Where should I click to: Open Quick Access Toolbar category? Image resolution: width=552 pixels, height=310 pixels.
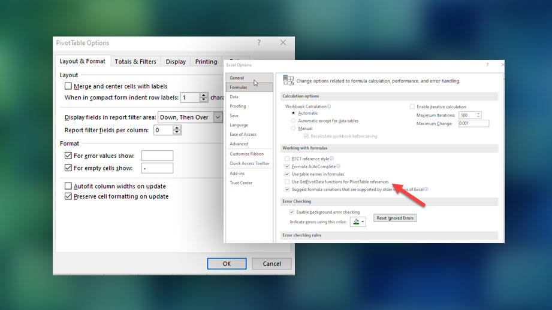(249, 163)
